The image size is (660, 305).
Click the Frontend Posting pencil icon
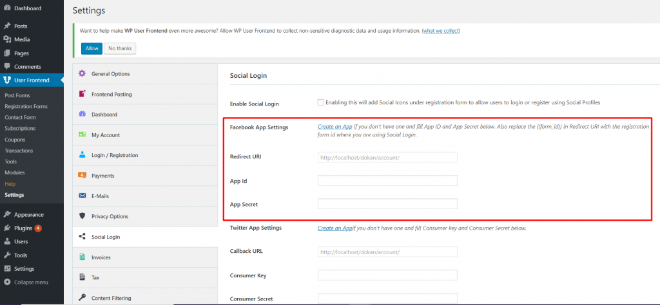(82, 94)
